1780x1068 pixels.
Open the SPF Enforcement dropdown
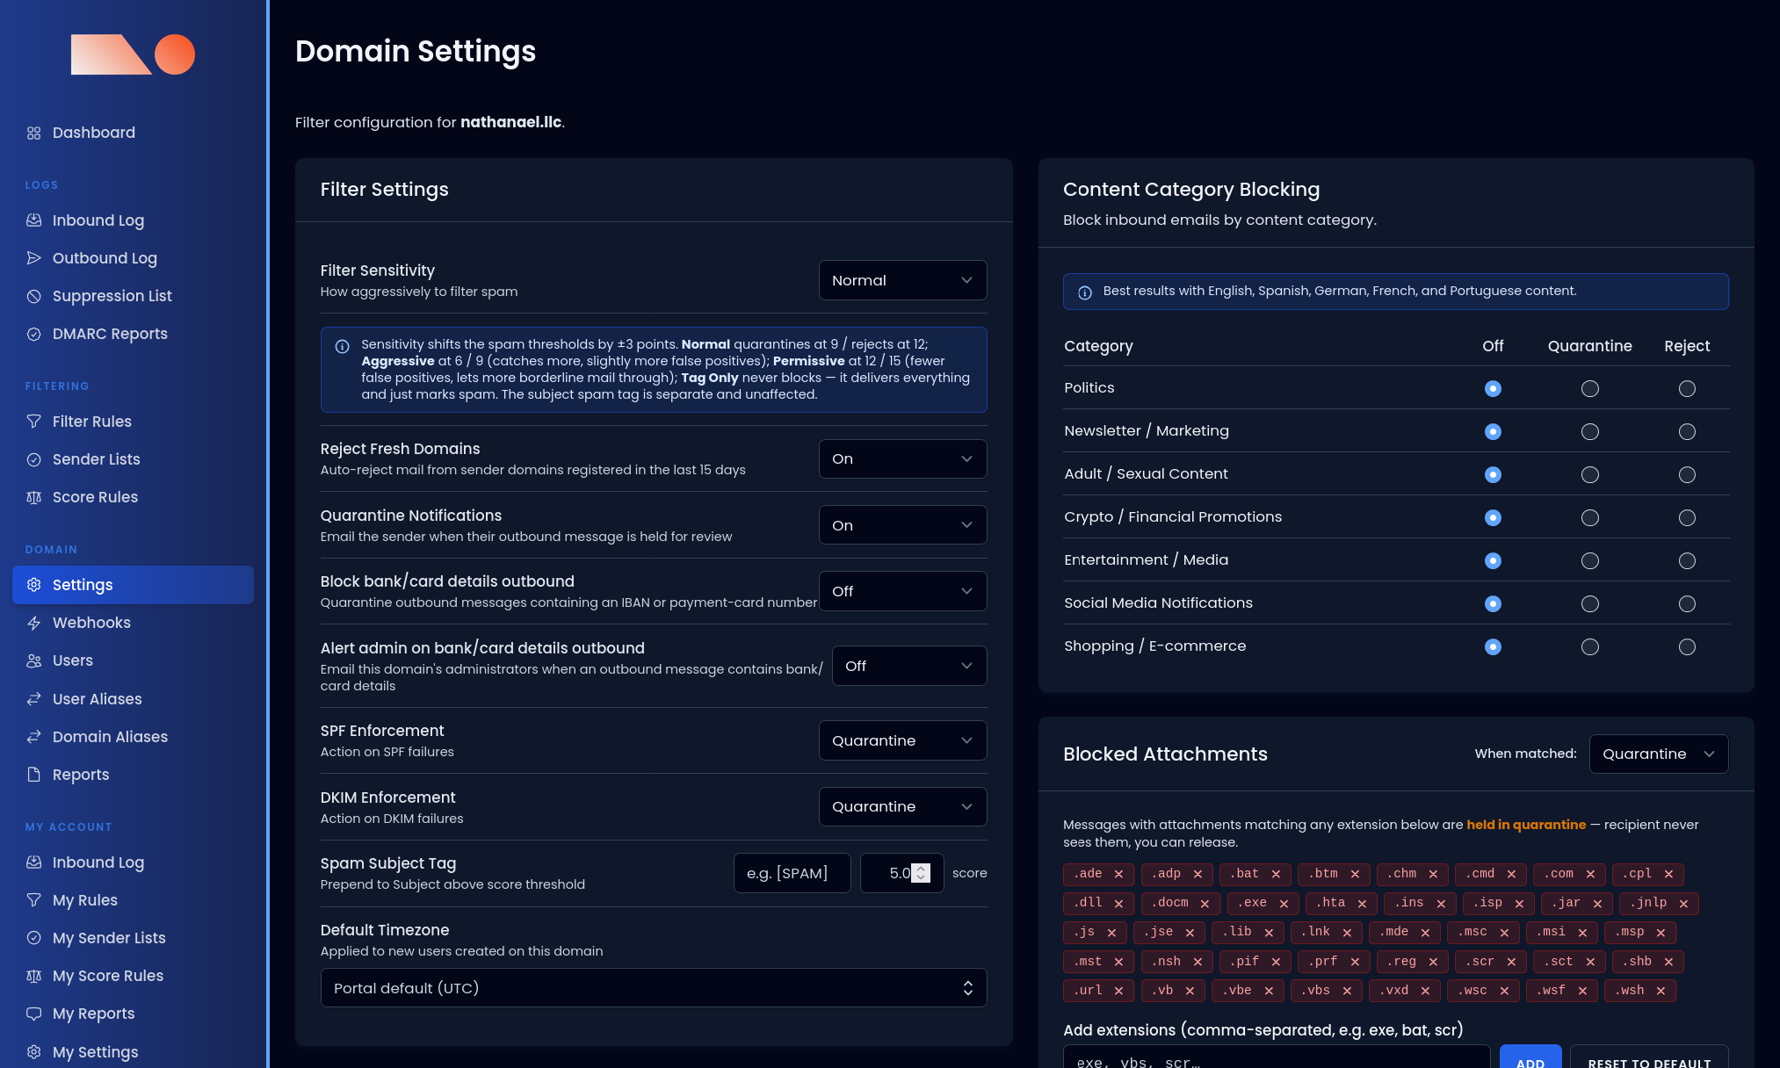coord(902,740)
